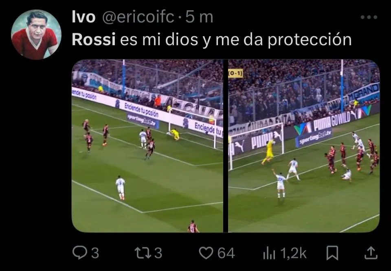
Task: Click the like count 64
Action: [x=226, y=253]
